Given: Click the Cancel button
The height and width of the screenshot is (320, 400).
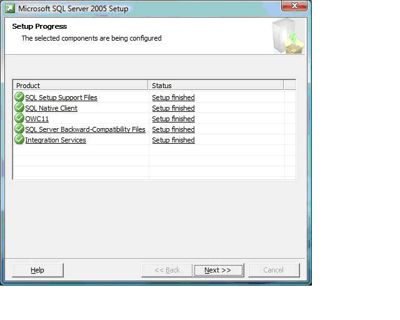Looking at the screenshot, I should 274,270.
